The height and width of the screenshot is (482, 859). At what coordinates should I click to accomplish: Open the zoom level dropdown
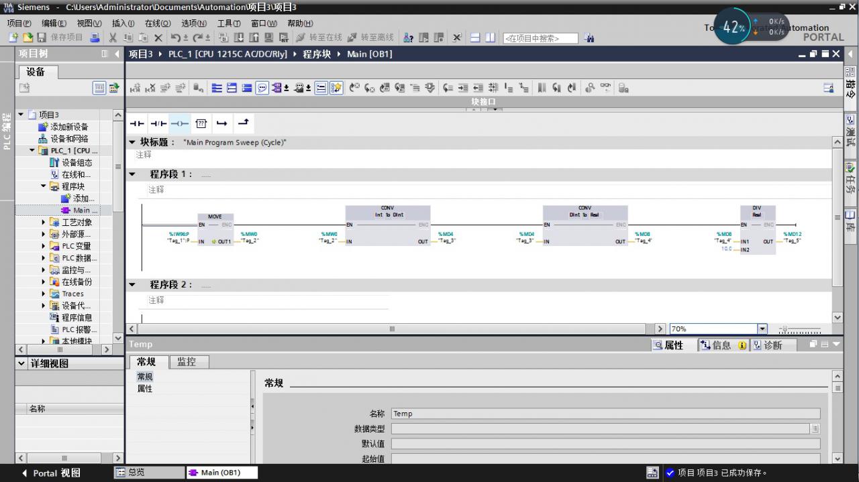[x=762, y=328]
